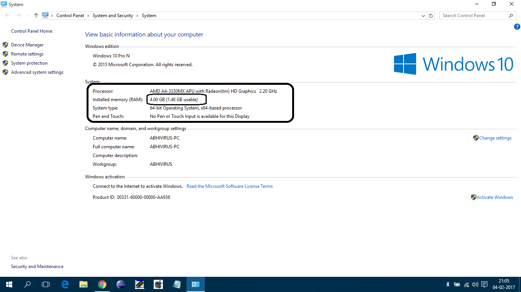The image size is (521, 292).
Task: Open Advanced system settings link
Action: point(37,72)
